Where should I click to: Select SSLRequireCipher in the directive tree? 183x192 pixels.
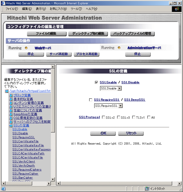point(25,174)
